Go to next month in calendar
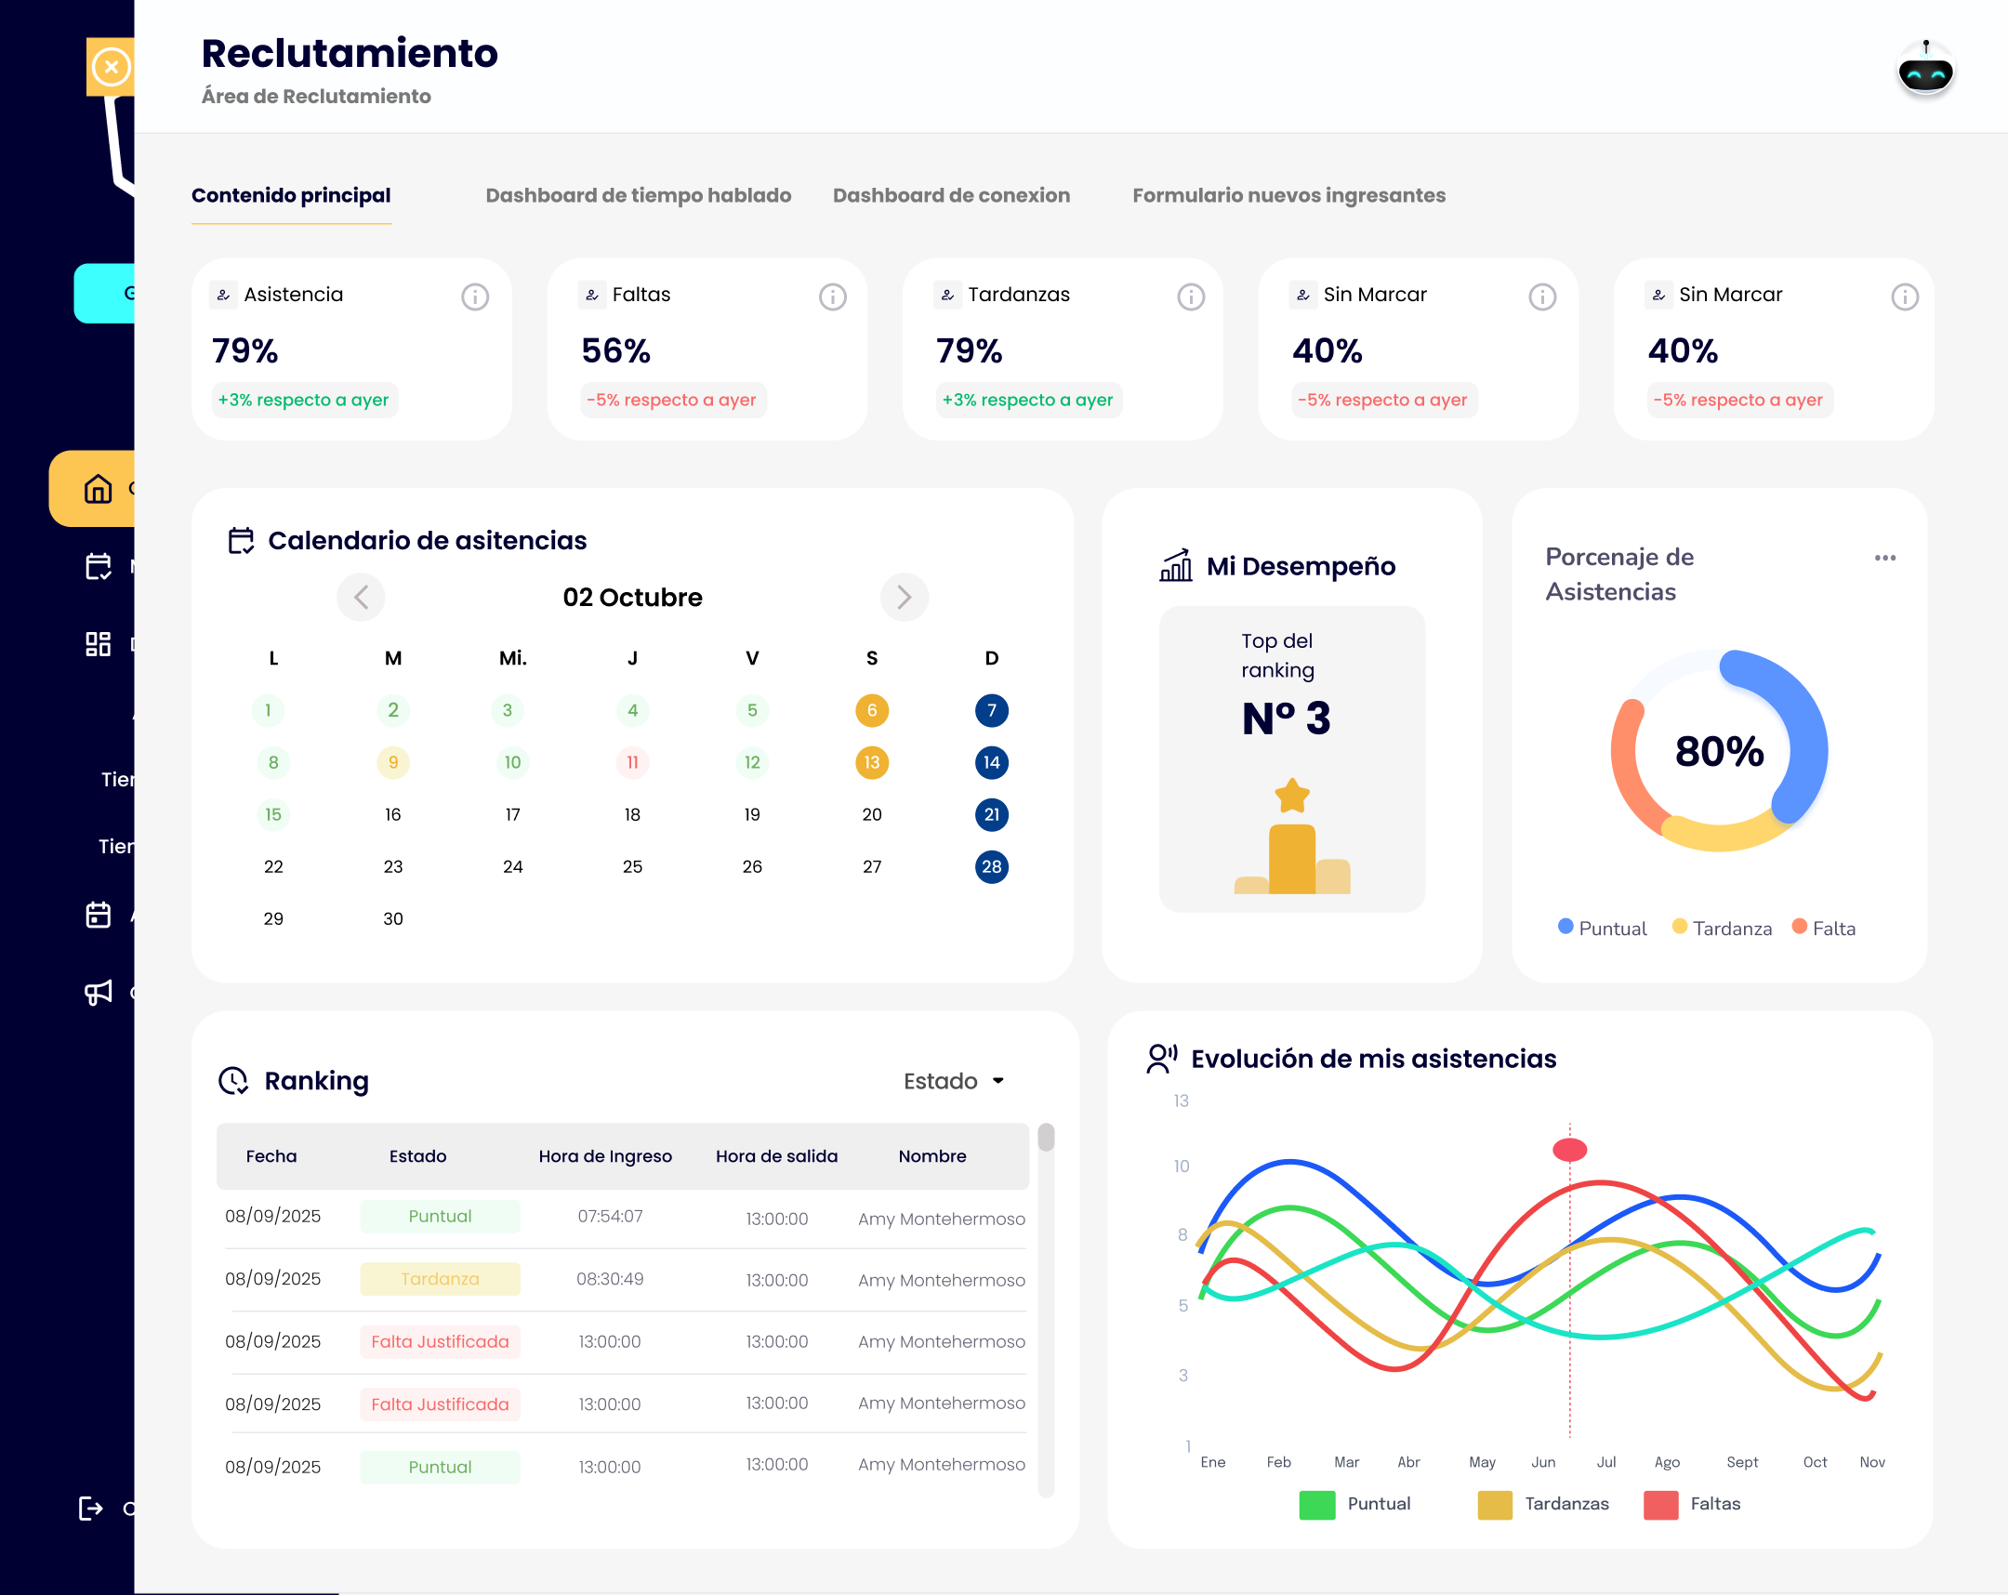2008x1595 pixels. tap(904, 597)
